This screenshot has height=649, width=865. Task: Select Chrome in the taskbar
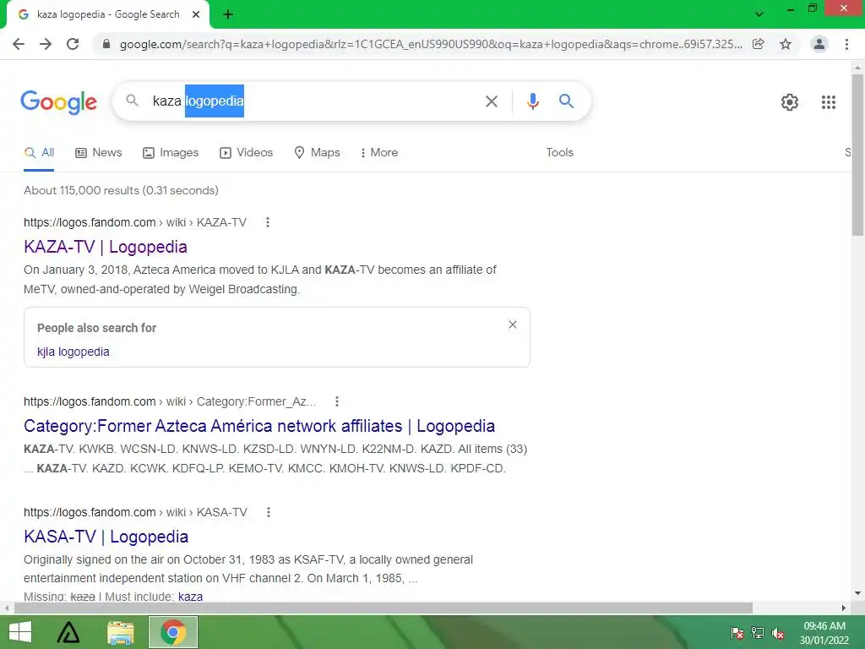click(173, 632)
